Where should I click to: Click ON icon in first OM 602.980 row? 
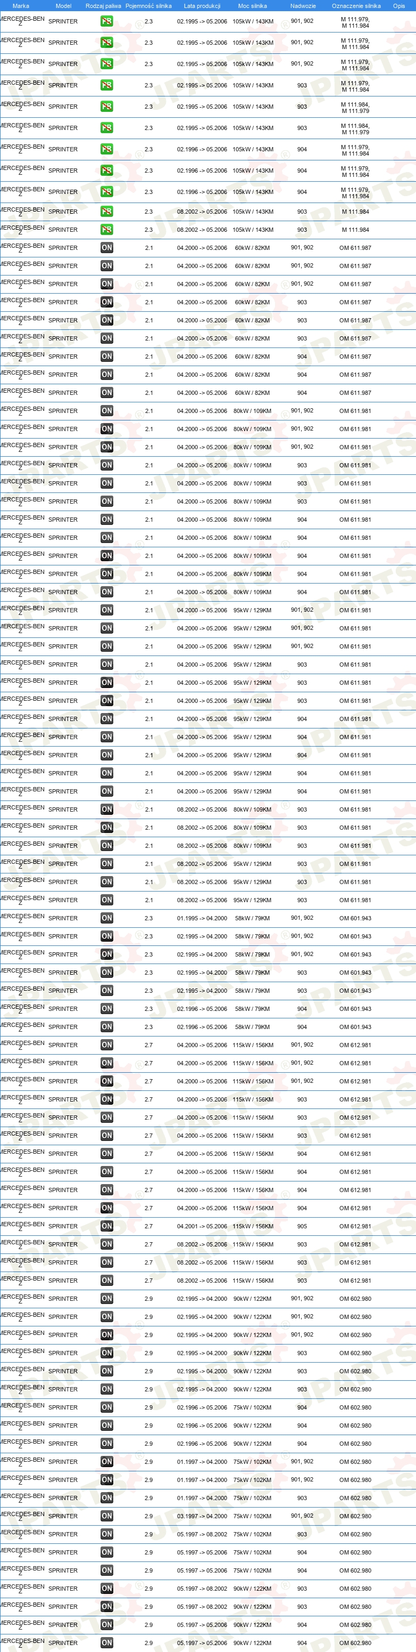click(107, 1299)
